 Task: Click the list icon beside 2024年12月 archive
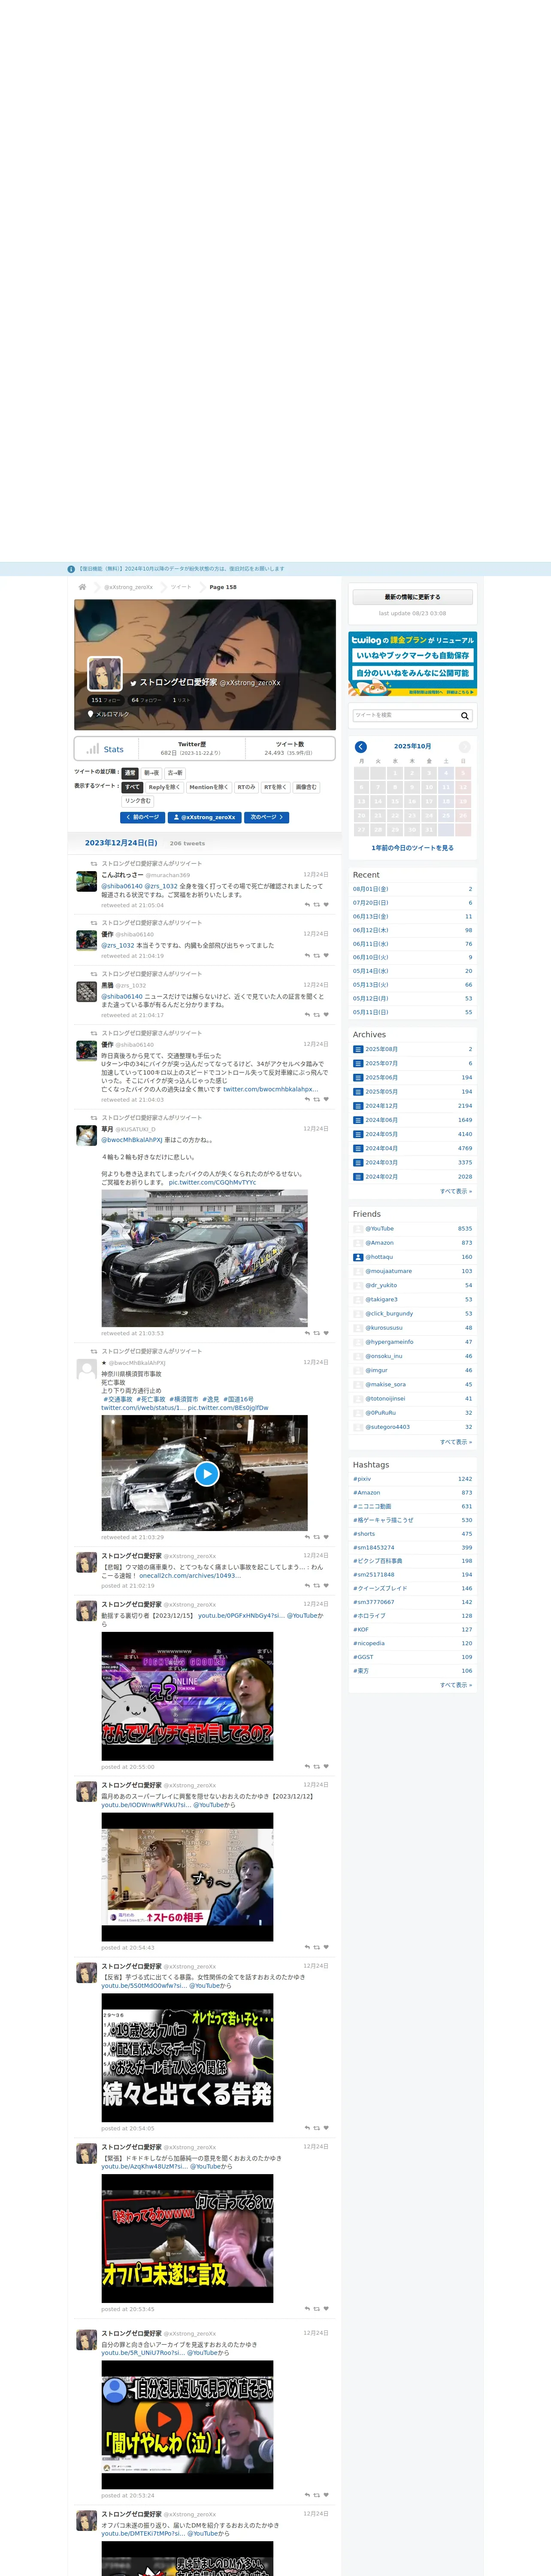pyautogui.click(x=358, y=1106)
